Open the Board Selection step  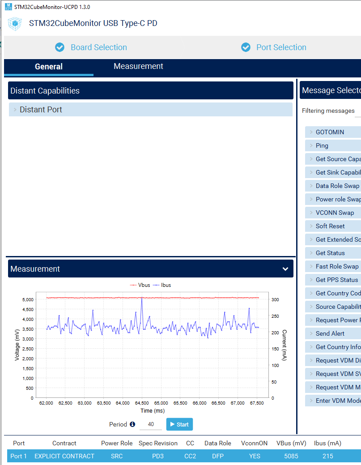98,47
